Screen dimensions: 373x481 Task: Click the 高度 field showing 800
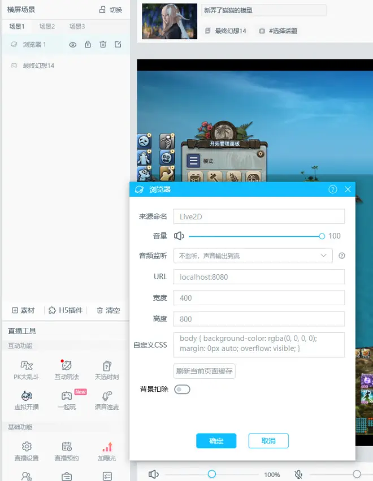click(x=259, y=319)
